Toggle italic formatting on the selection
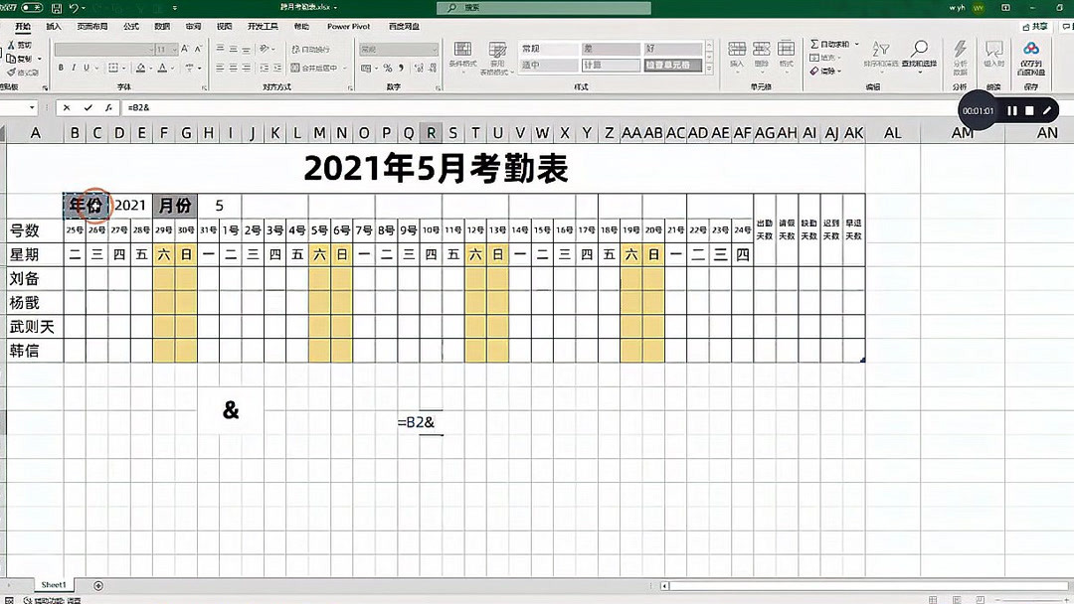The image size is (1074, 604). (74, 67)
